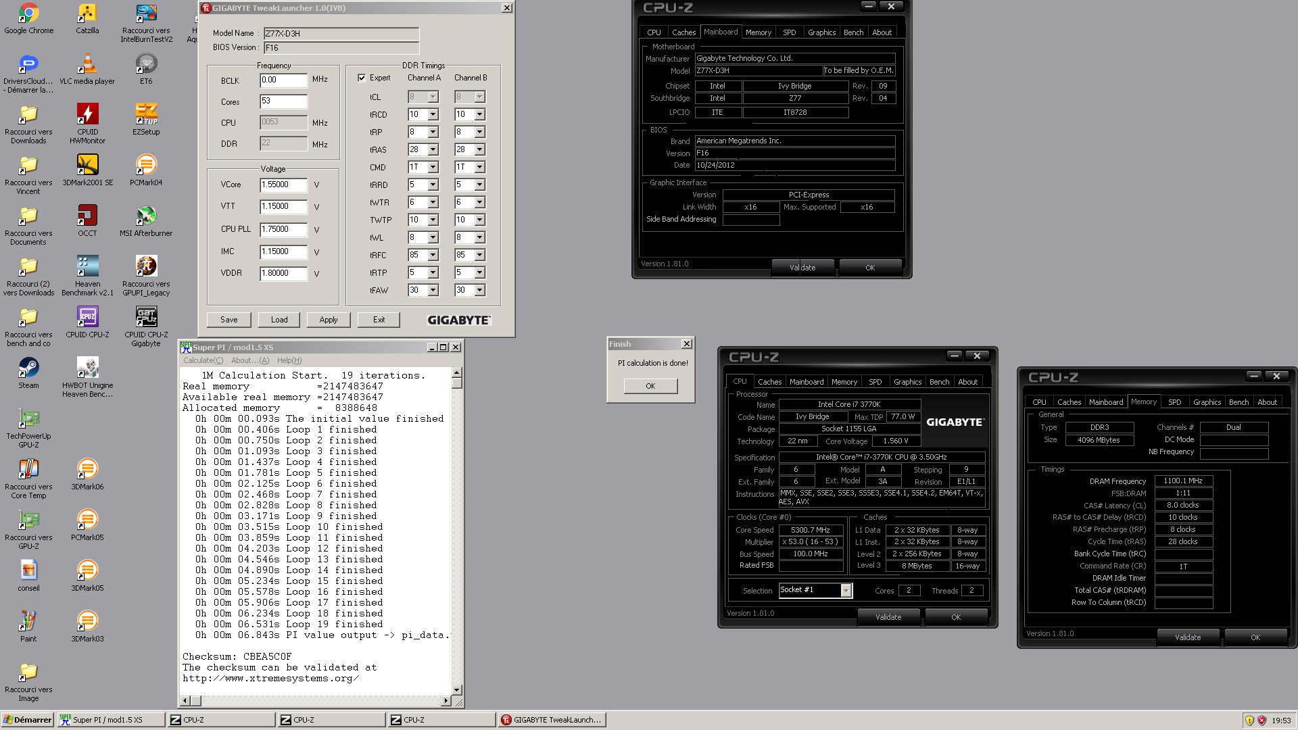Click the Exit button in TweakLauncher

pos(379,320)
